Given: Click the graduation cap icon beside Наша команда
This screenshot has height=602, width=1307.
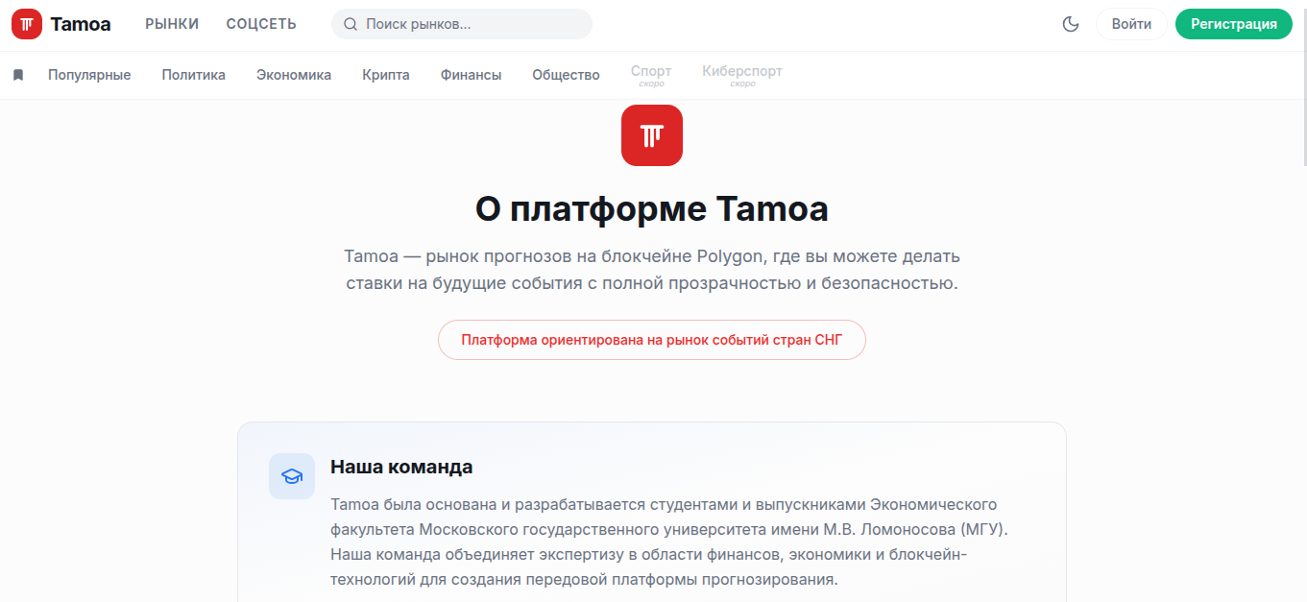Looking at the screenshot, I should coord(291,476).
